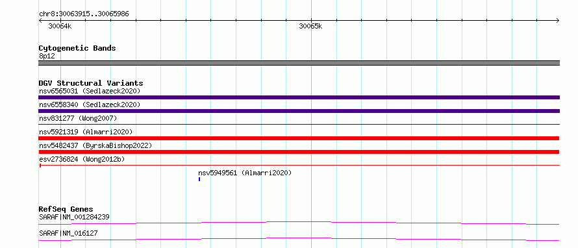Select the nsv6565031 purple variant bar
Screen dimensions: 578x248
[x=299, y=97]
